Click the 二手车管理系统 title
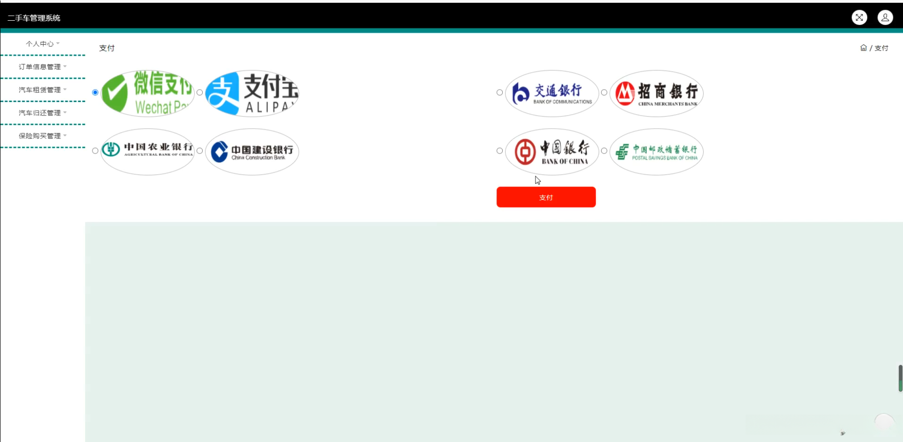 click(x=34, y=18)
